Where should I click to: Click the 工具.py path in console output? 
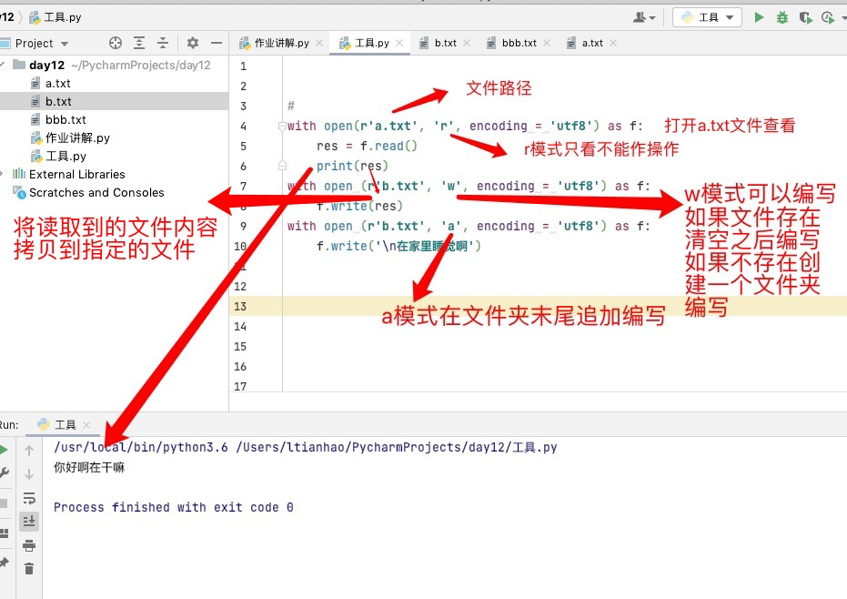coord(397,448)
